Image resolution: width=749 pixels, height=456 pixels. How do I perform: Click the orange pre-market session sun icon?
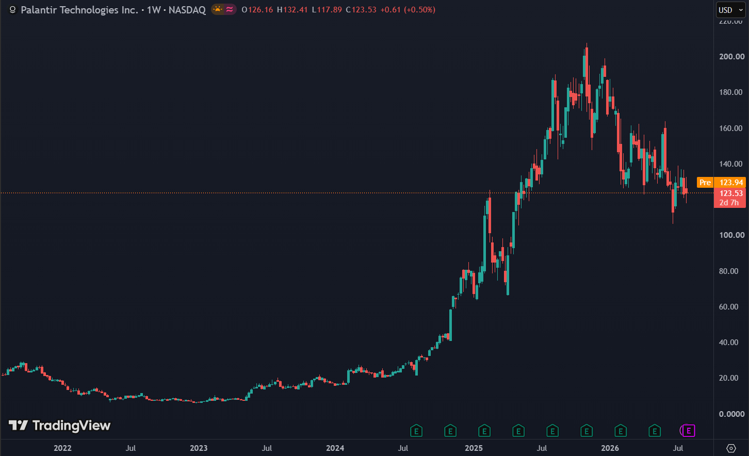tap(218, 9)
